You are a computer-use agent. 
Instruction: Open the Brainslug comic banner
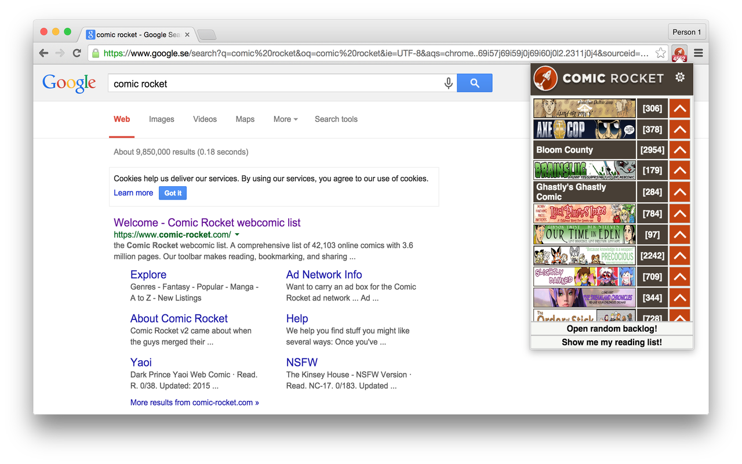tap(584, 171)
